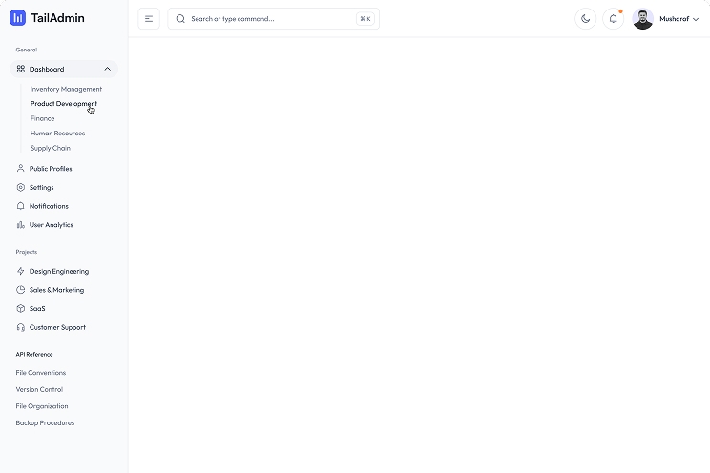The height and width of the screenshot is (473, 710).
Task: Open Supply Chain submenu item
Action: (x=51, y=148)
